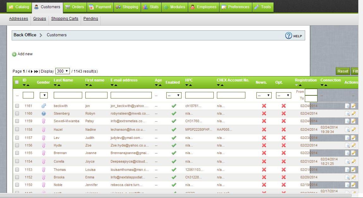Edit customer 1154 Corella with pencil icon
Screen dimensions: 363x198
[353, 161]
